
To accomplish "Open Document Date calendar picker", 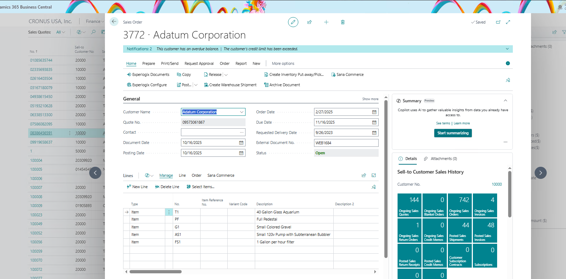I will pyautogui.click(x=241, y=143).
